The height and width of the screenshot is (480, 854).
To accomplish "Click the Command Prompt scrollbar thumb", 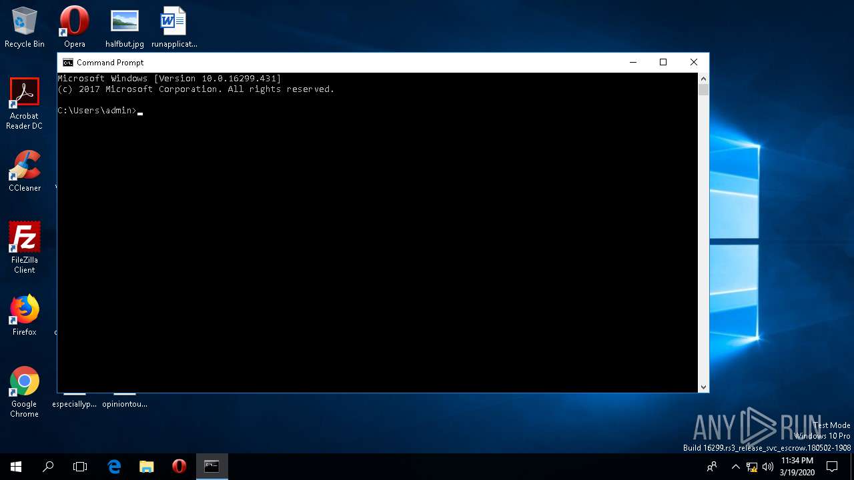I will click(703, 89).
